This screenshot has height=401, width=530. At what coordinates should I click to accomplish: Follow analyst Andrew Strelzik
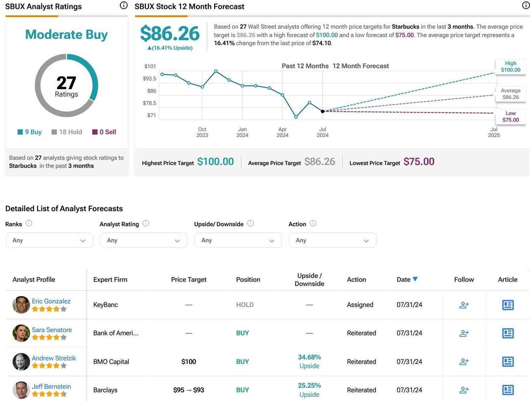tap(464, 362)
